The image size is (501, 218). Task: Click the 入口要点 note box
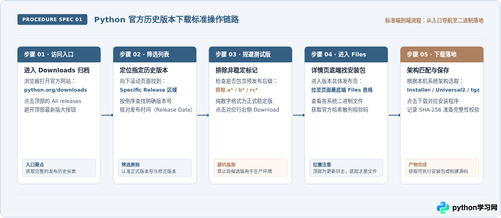coord(59,168)
